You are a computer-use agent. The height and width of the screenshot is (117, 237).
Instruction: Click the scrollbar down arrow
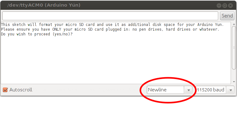coord(234,82)
